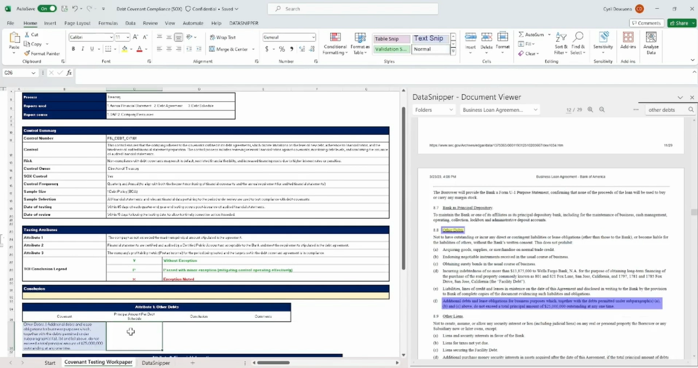
Task: Open the Font Color swatch
Action: (139, 49)
